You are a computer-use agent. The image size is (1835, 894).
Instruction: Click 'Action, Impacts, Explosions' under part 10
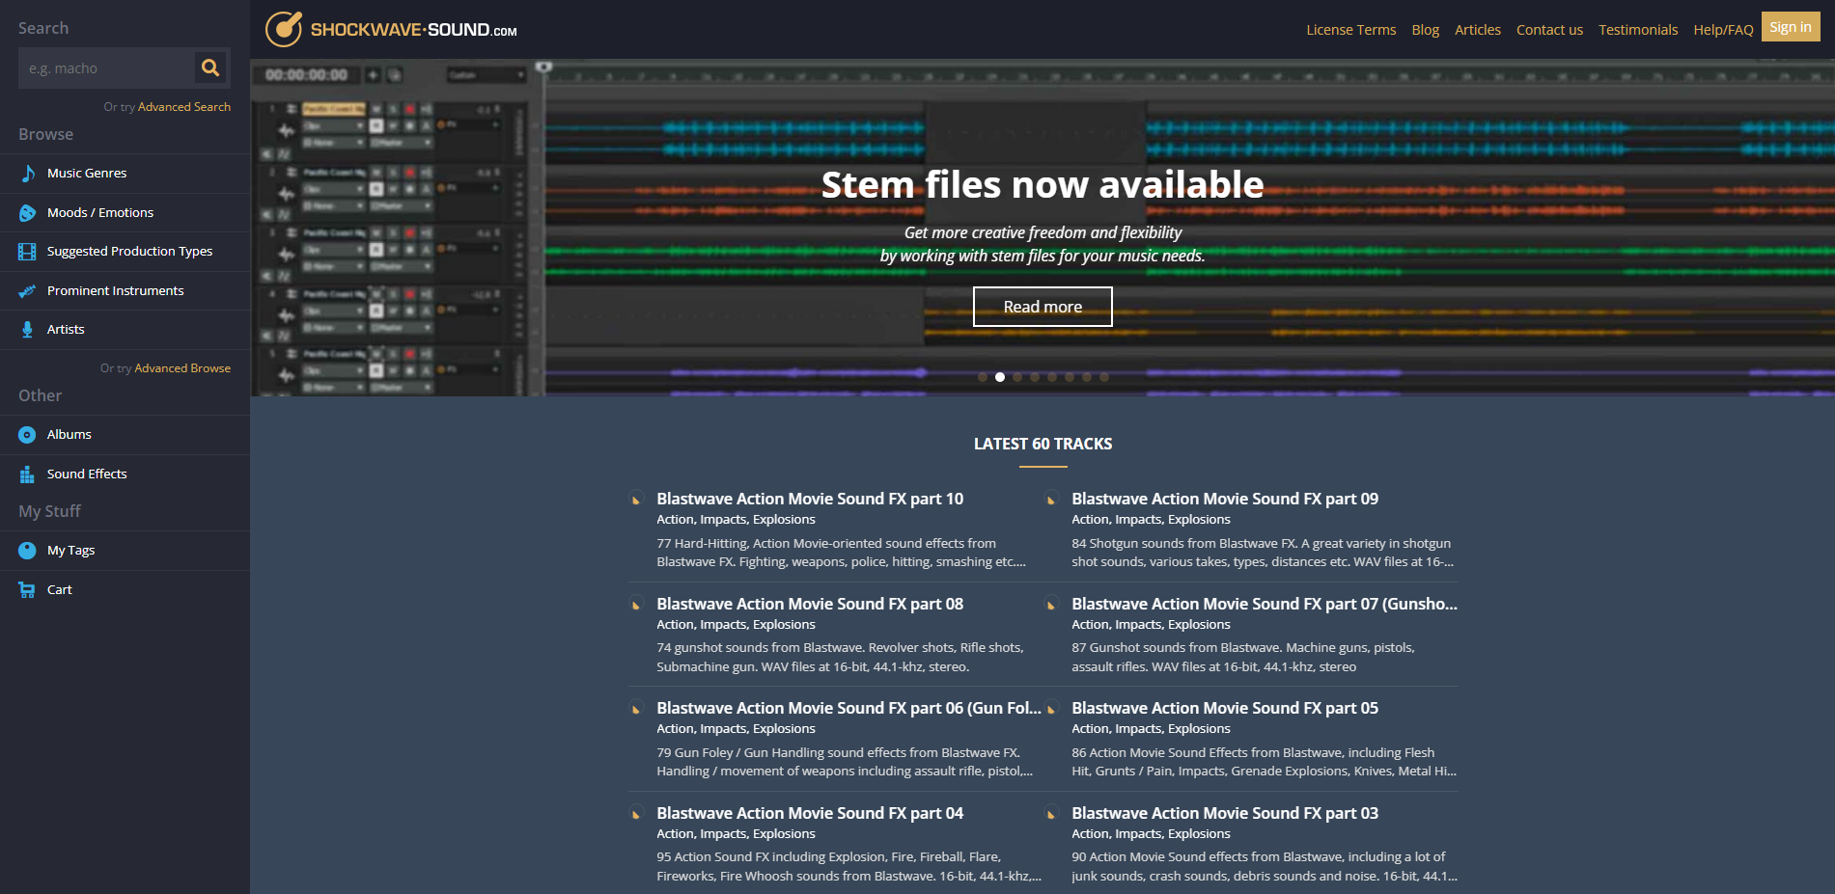[736, 520]
